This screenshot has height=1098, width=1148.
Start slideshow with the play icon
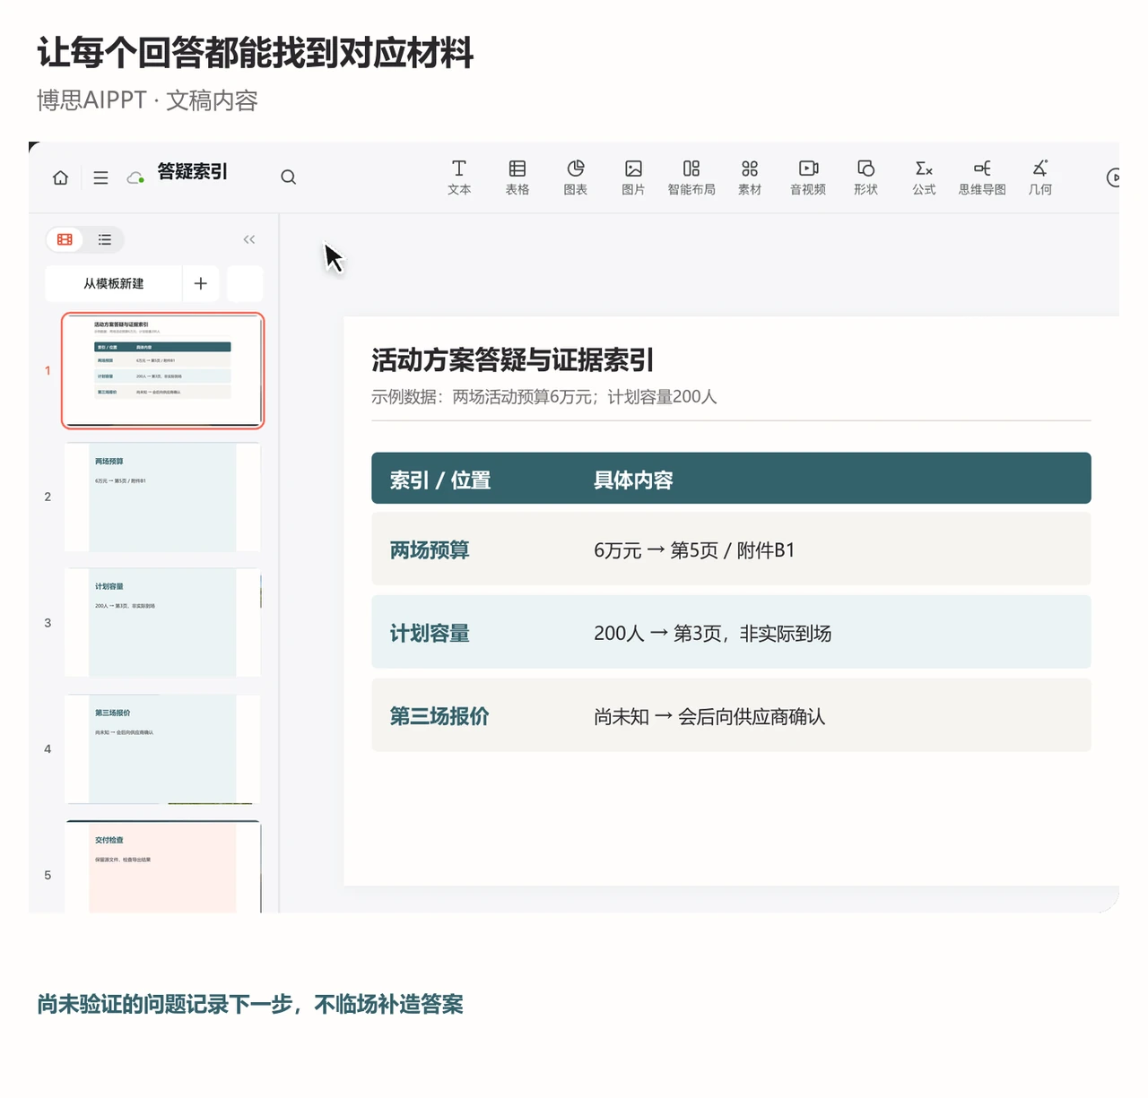(1113, 177)
